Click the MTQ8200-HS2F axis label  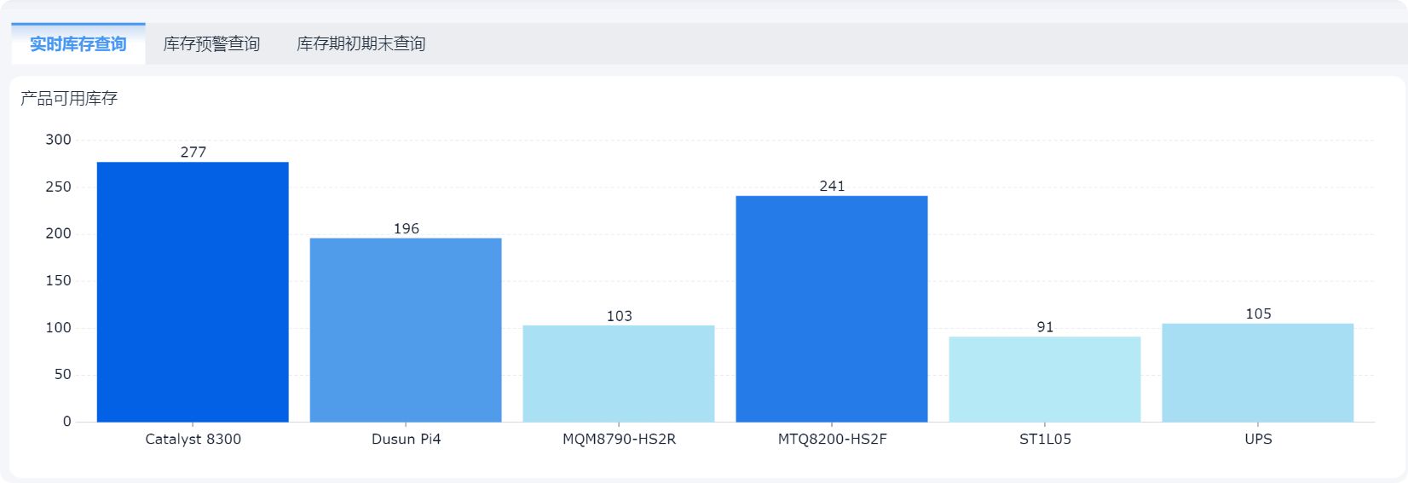pos(832,440)
